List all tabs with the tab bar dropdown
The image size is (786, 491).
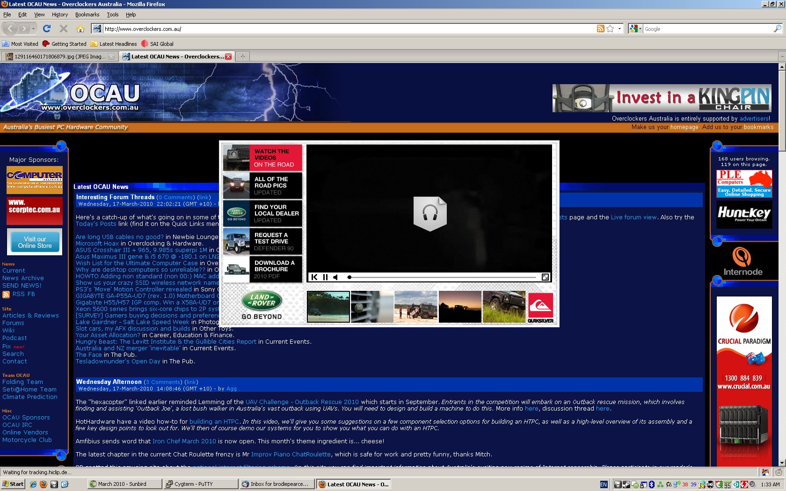click(782, 57)
